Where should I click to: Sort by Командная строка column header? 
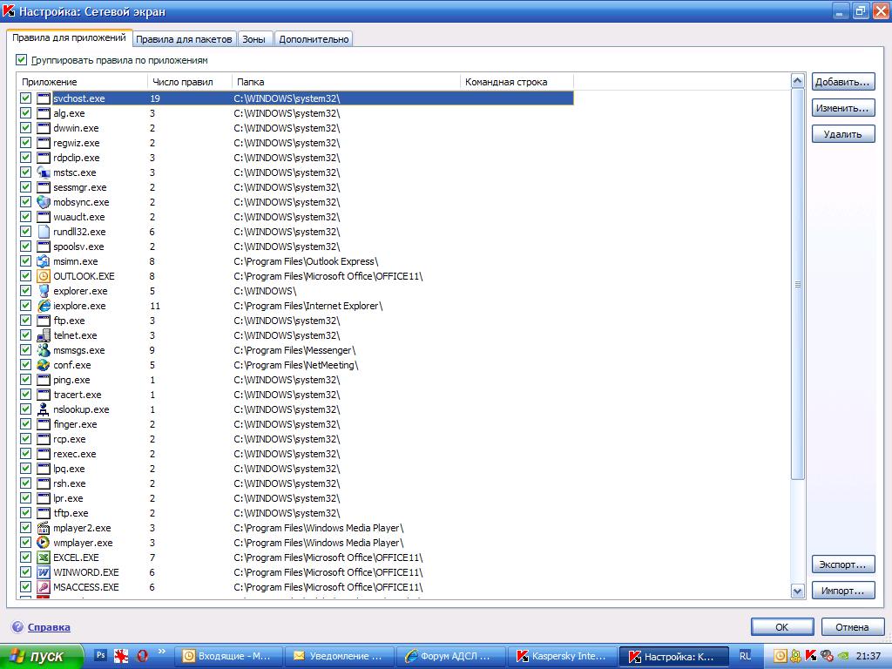517,82
